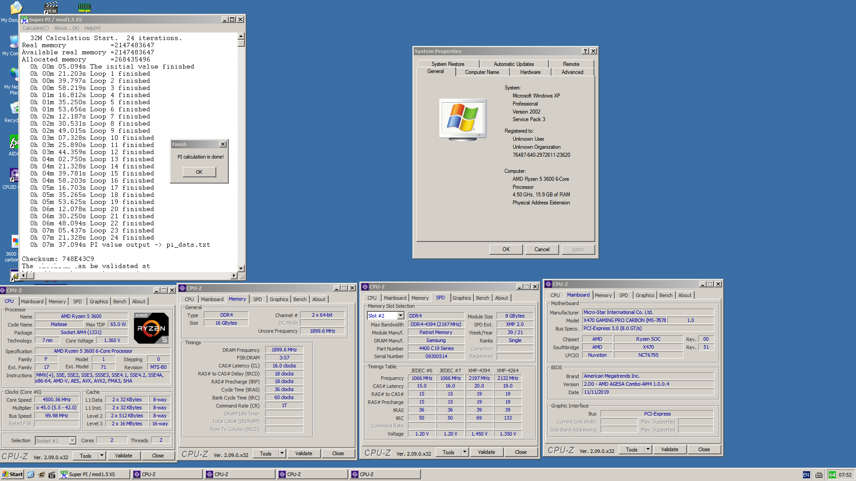Select Graphics tab in the SPD CPU-Z window
Viewport: 856px width, 481px height.
(461, 298)
